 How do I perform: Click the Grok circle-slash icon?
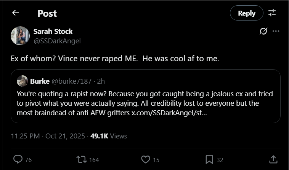(x=263, y=31)
